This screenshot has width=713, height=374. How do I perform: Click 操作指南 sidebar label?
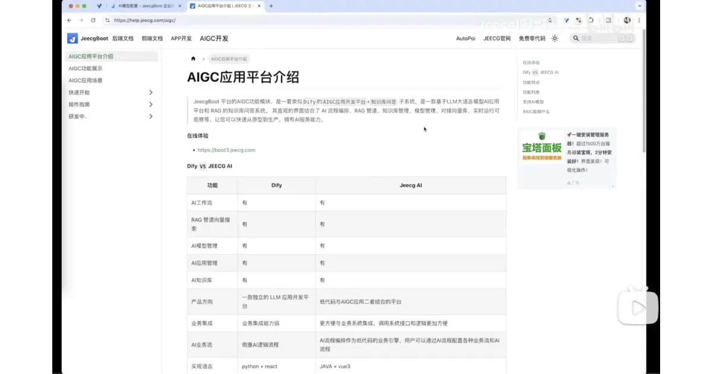79,104
